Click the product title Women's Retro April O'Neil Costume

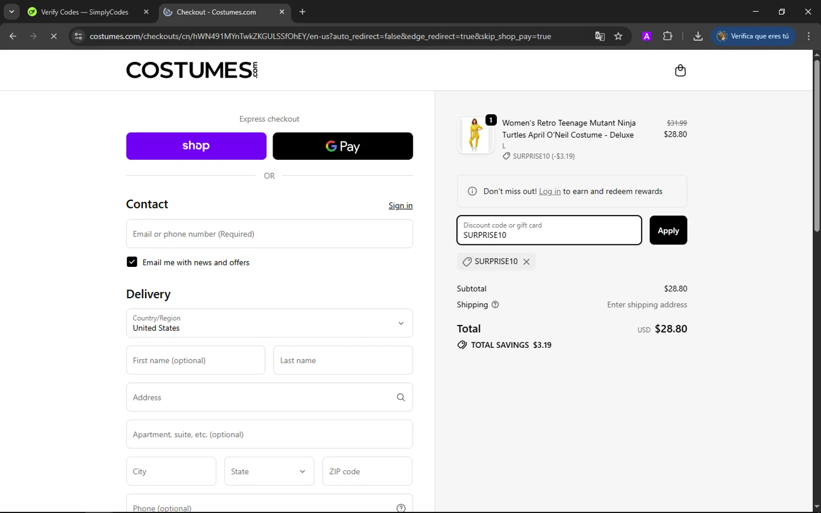coord(569,129)
